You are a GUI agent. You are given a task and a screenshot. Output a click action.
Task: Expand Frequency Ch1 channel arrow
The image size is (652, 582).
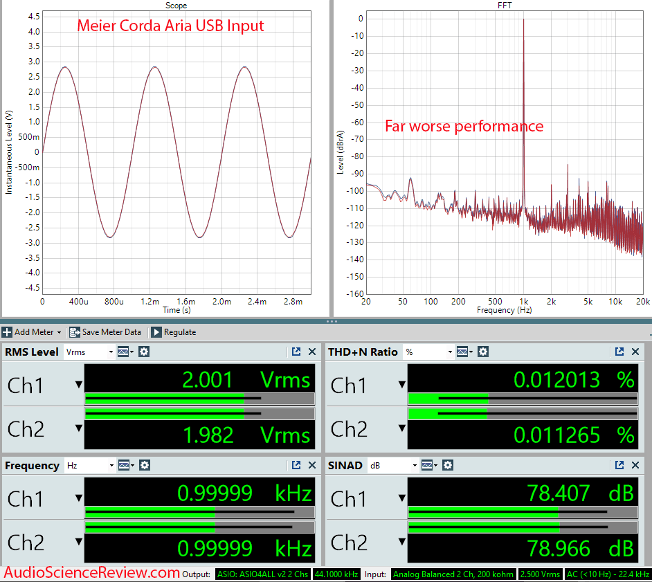coord(79,498)
